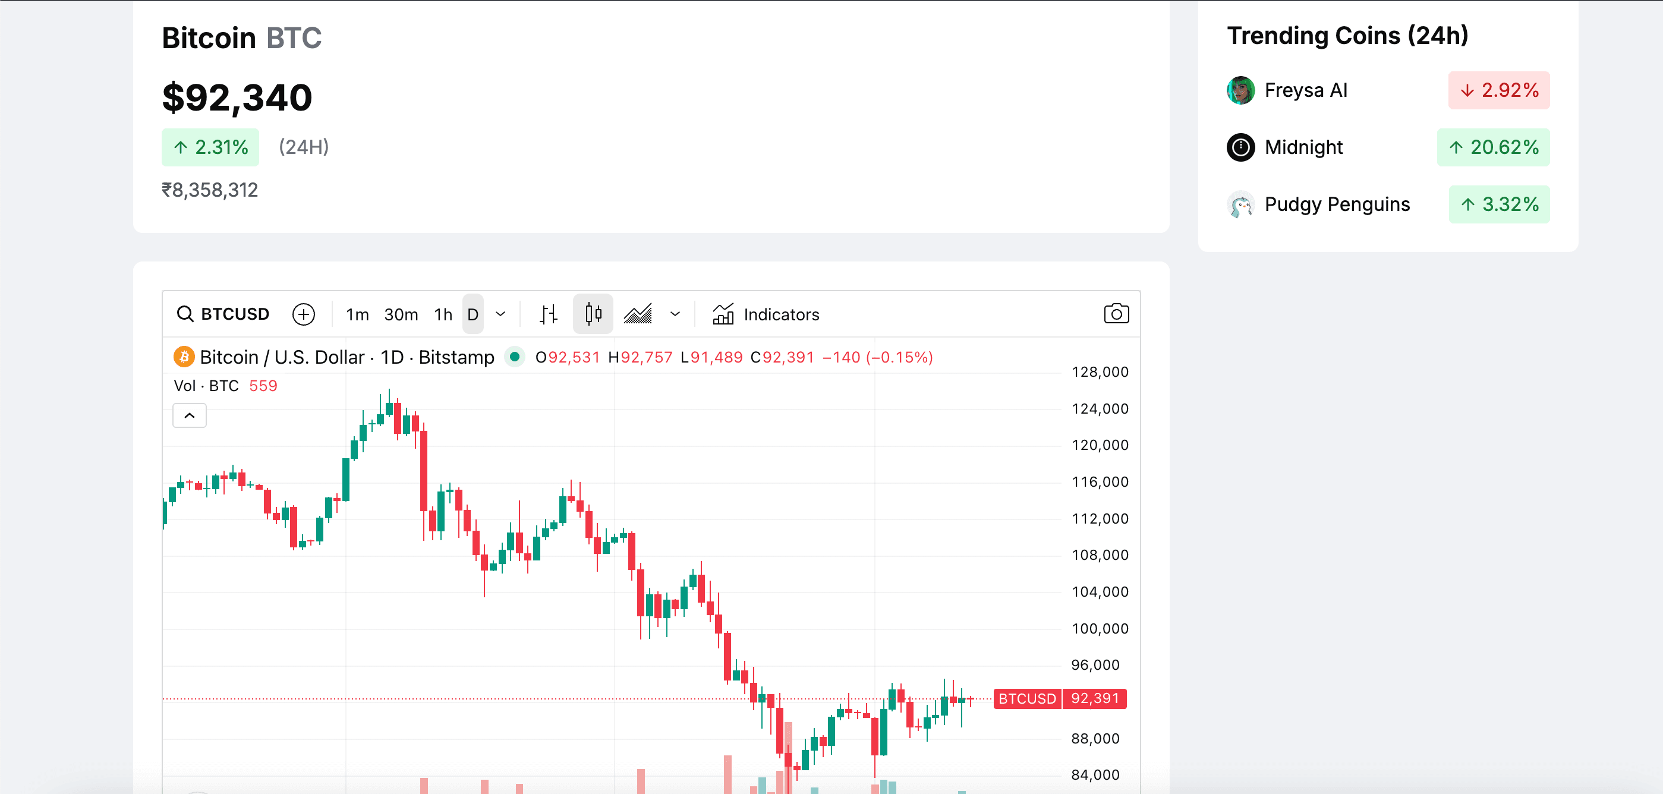Open the symbol search for BTCUSD

224,314
